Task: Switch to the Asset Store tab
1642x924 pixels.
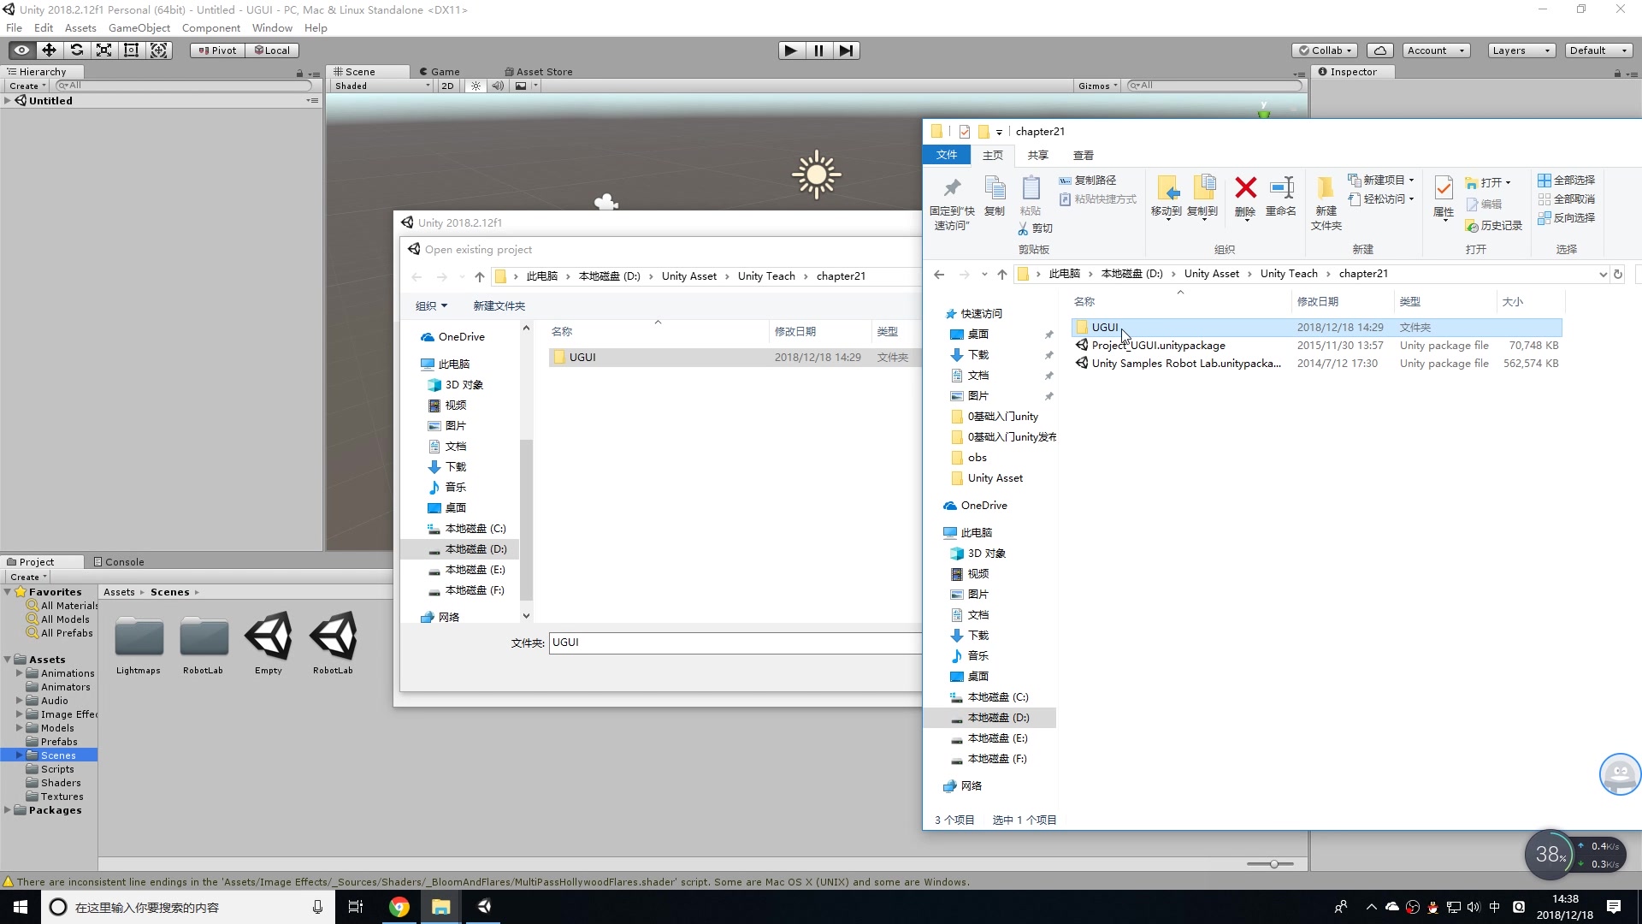Action: 539,72
